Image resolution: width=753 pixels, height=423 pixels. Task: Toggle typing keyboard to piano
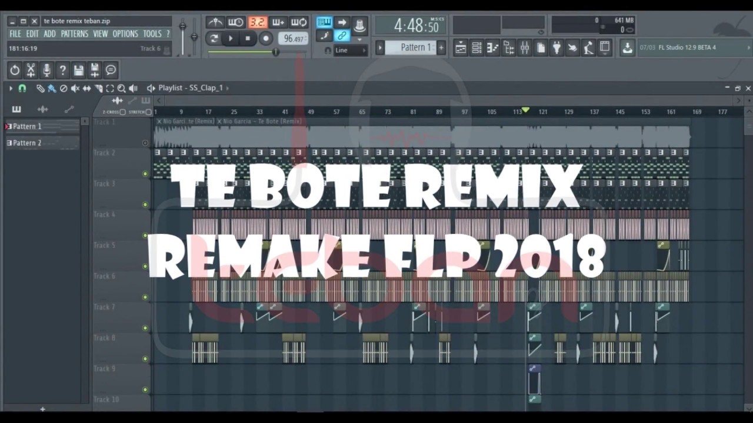click(x=324, y=22)
